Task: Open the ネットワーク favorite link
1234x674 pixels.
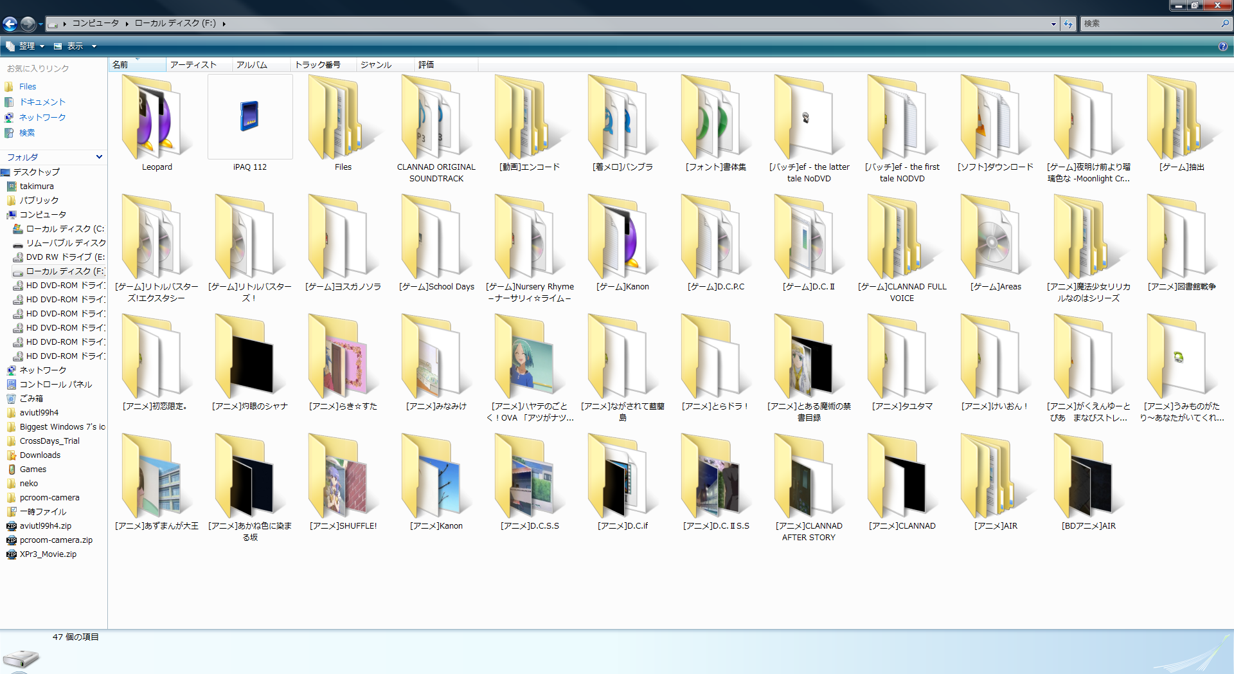Action: (x=42, y=118)
